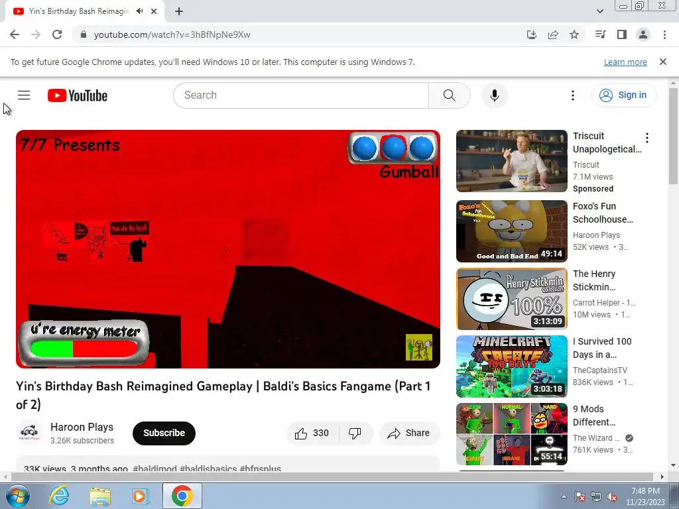Open the YouTube hamburger guide menu
Image resolution: width=679 pixels, height=509 pixels.
tap(24, 95)
